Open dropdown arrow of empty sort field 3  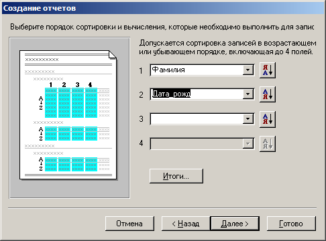(248, 119)
